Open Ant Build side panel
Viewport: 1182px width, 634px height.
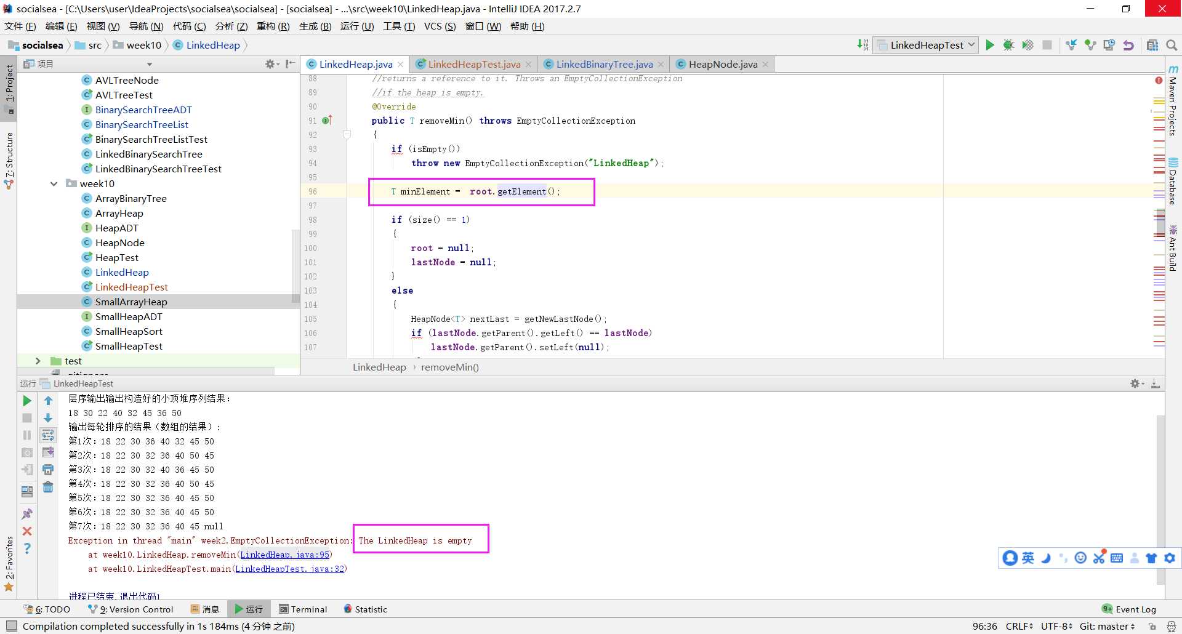pos(1173,248)
